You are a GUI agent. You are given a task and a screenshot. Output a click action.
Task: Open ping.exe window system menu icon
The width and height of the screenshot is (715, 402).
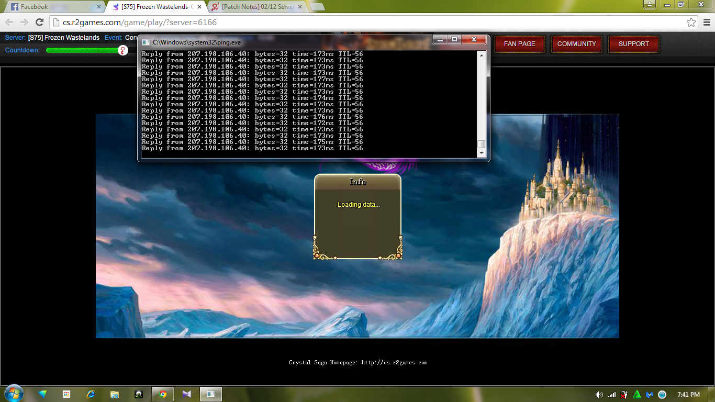pyautogui.click(x=146, y=42)
